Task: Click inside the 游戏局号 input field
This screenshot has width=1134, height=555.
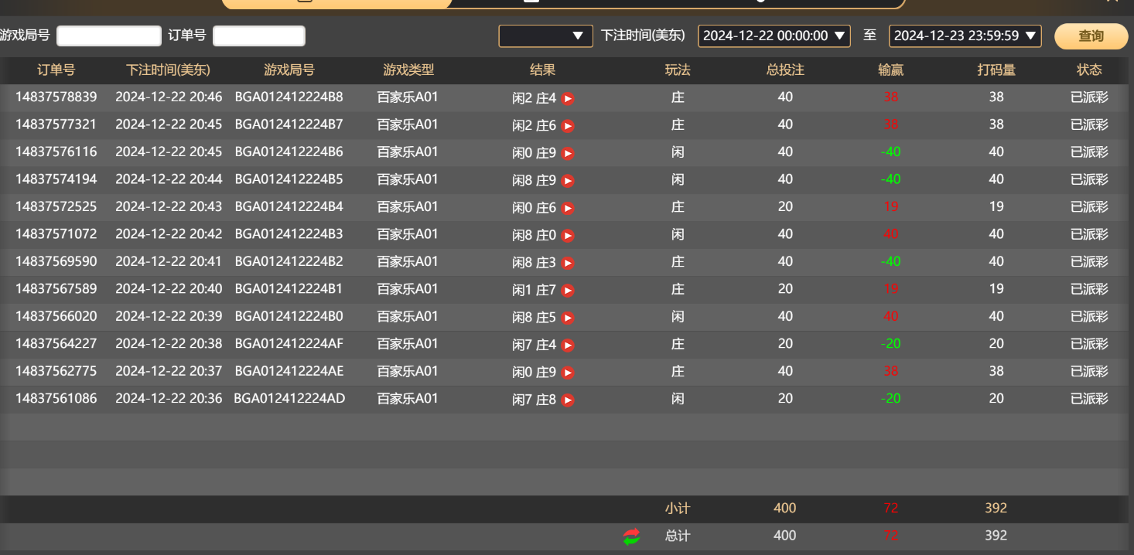Action: [x=108, y=36]
